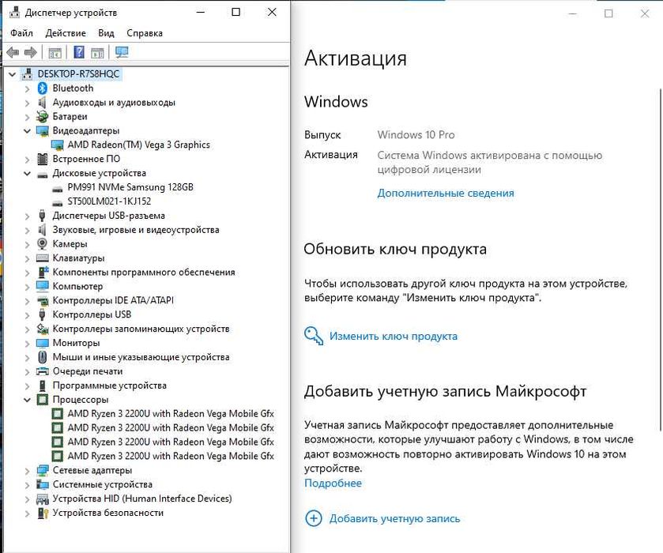Image resolution: width=663 pixels, height=553 pixels.
Task: Click the Аудиовходы и аудиовыходы speaker icon
Action: tap(43, 103)
